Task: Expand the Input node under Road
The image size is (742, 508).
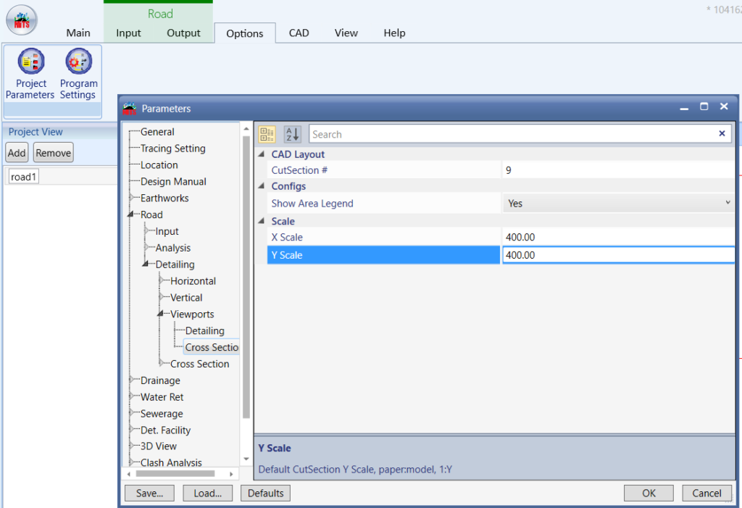Action: [146, 230]
